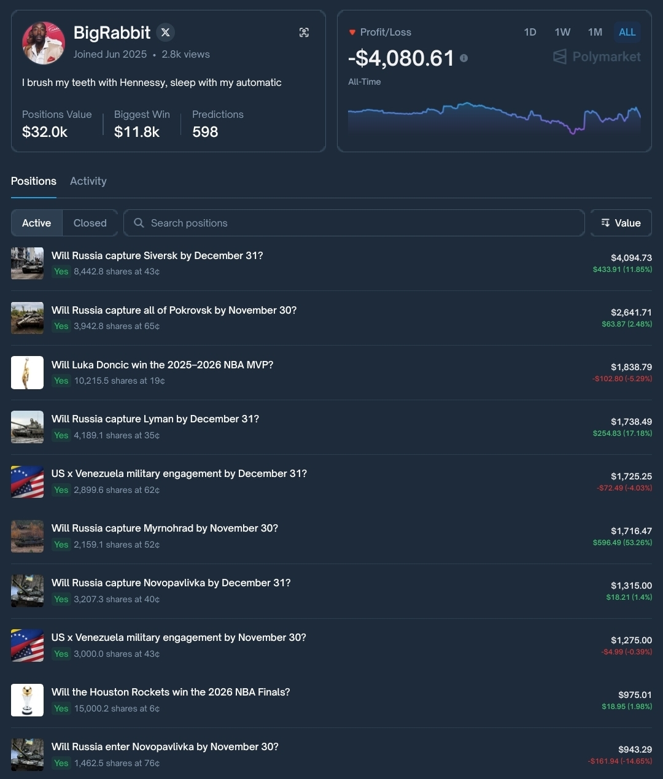
Task: Click the $4,094.73 Siversk position value
Action: (x=631, y=258)
